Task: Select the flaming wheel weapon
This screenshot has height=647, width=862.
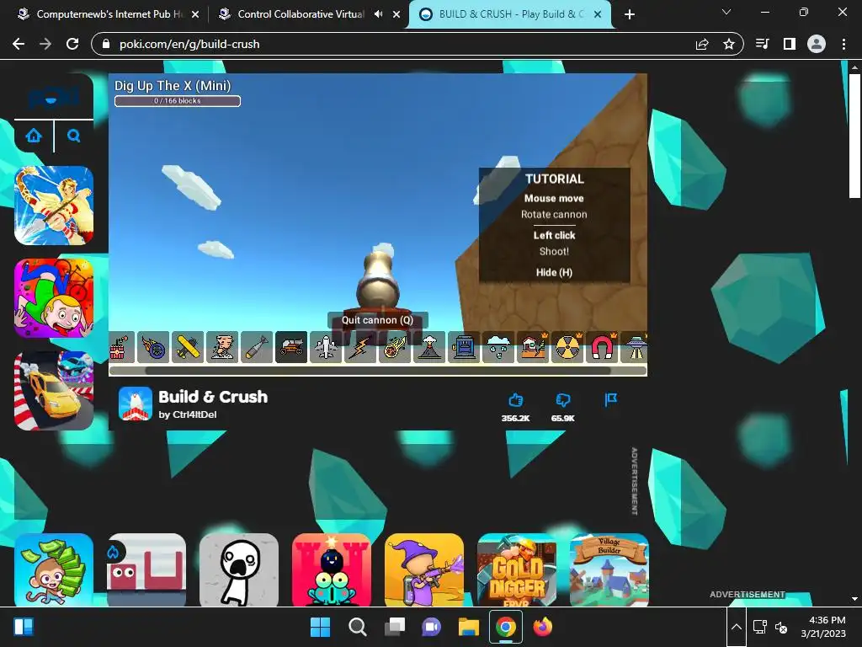Action: [x=153, y=347]
